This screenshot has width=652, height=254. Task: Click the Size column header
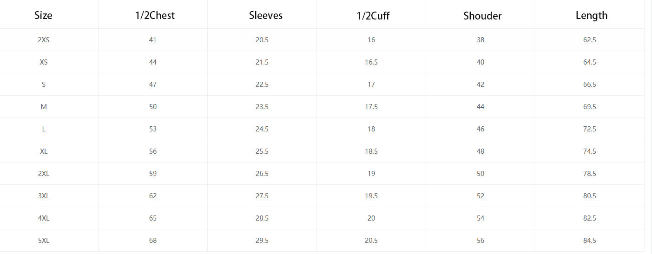43,15
